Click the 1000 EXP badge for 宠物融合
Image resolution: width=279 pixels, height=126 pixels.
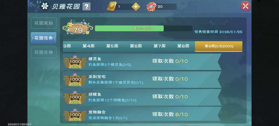point(75,115)
